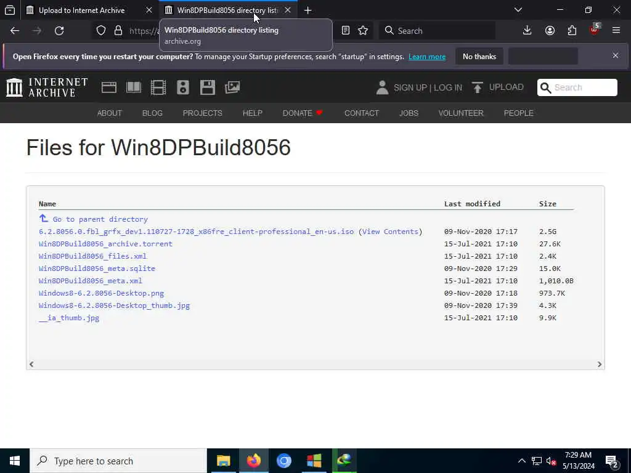
Task: Click the file listing left scroll arrow
Action: coord(31,365)
